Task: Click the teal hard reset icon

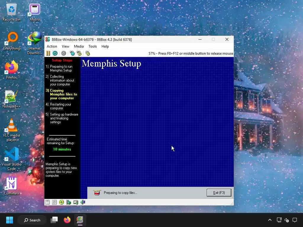Action: pyautogui.click(x=55, y=53)
